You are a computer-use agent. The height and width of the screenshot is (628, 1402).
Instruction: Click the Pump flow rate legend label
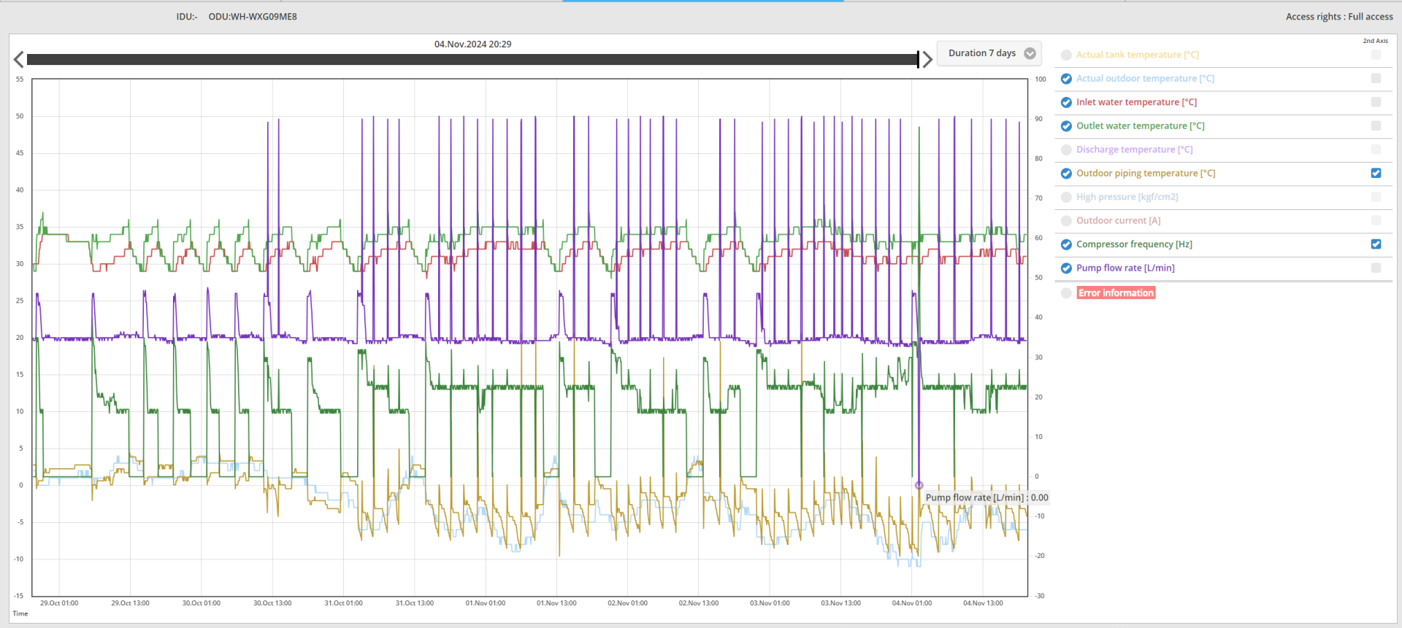(x=1125, y=268)
